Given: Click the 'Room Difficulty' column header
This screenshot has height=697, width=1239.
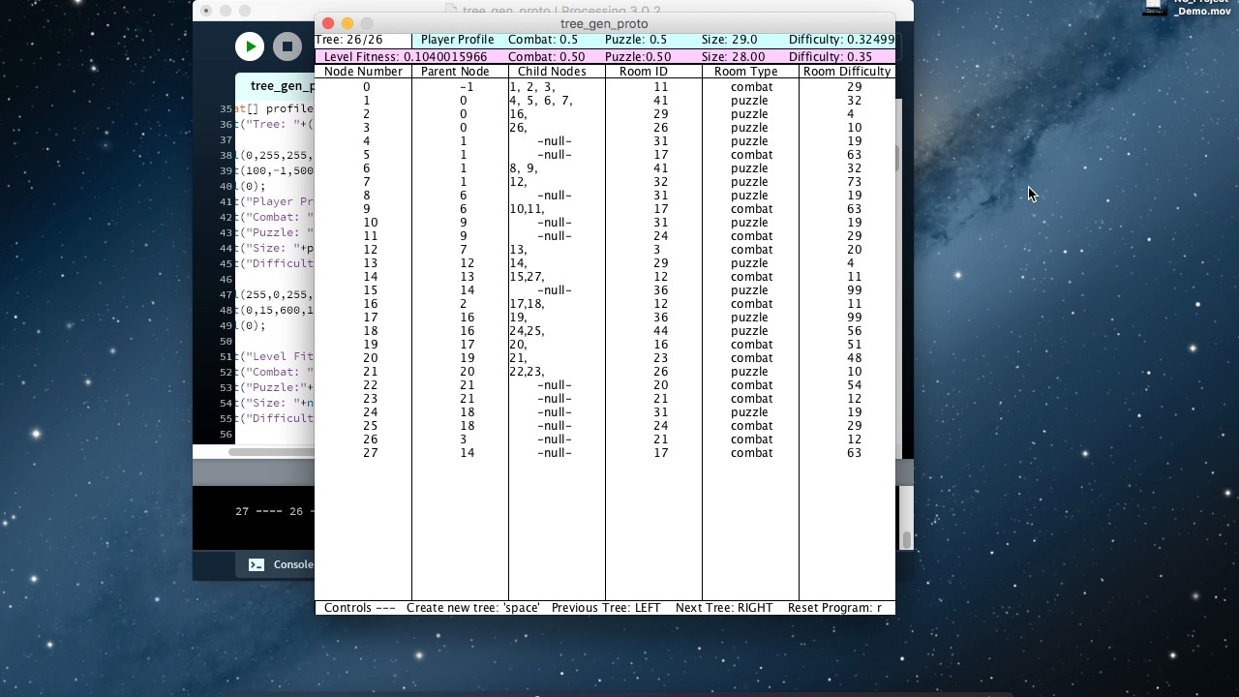Looking at the screenshot, I should [847, 72].
